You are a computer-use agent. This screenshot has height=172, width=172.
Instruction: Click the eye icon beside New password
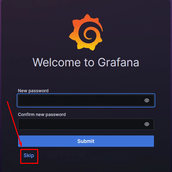tap(147, 100)
